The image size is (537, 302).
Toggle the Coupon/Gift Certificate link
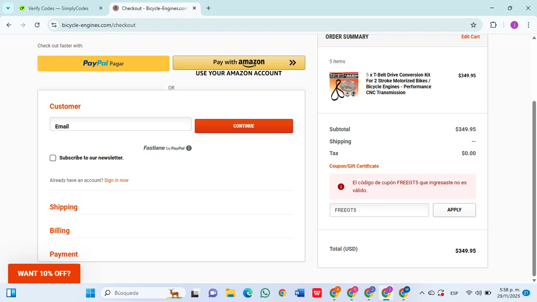354,166
